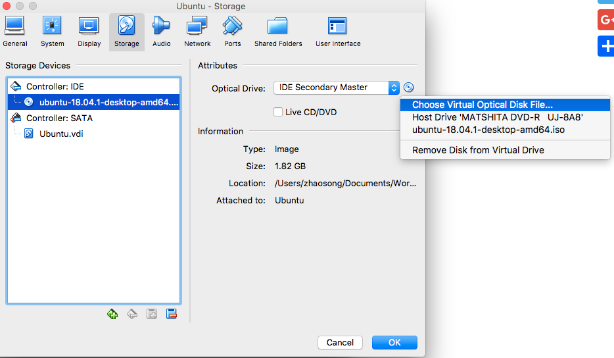This screenshot has width=614, height=358.
Task: Choose Remove Disk from Virtual Drive
Action: [x=505, y=150]
